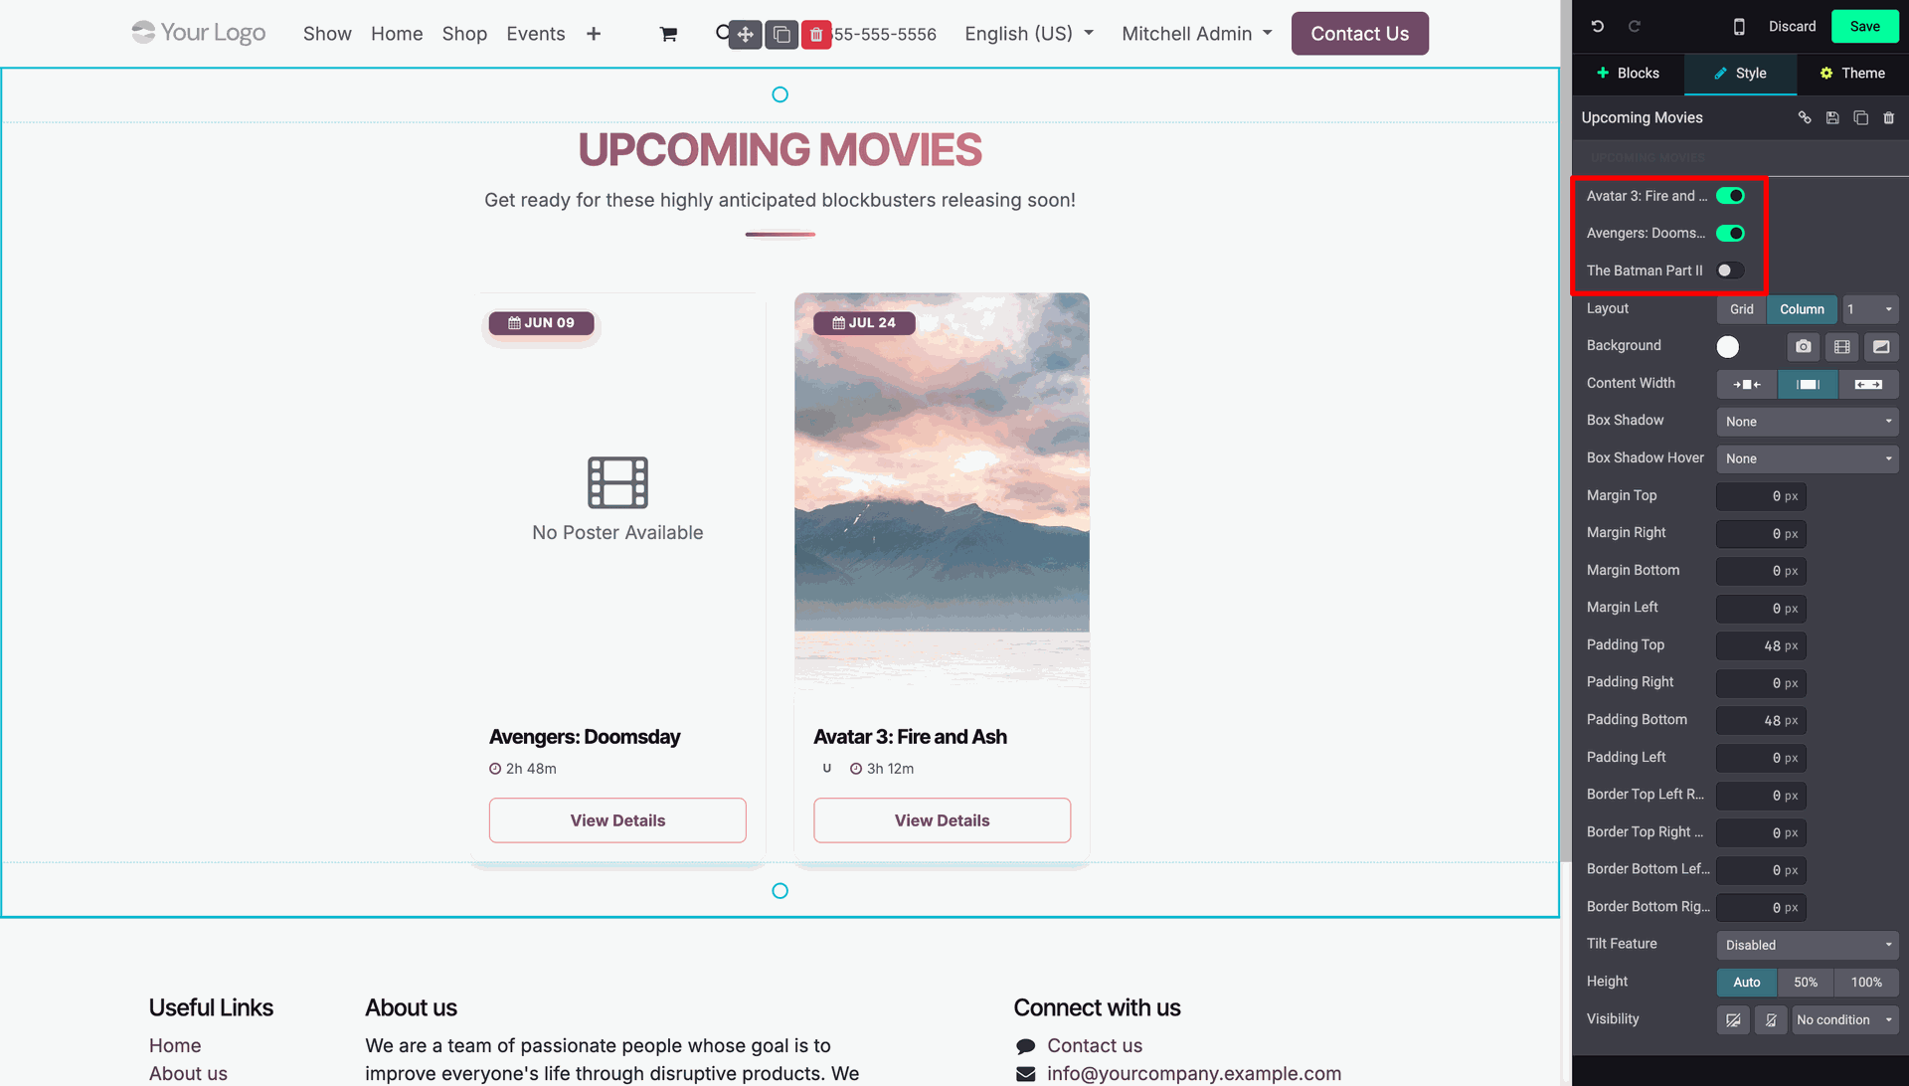Screen dimensions: 1909x1086
Task: Click the film-strip No Poster icon
Action: tap(617, 482)
